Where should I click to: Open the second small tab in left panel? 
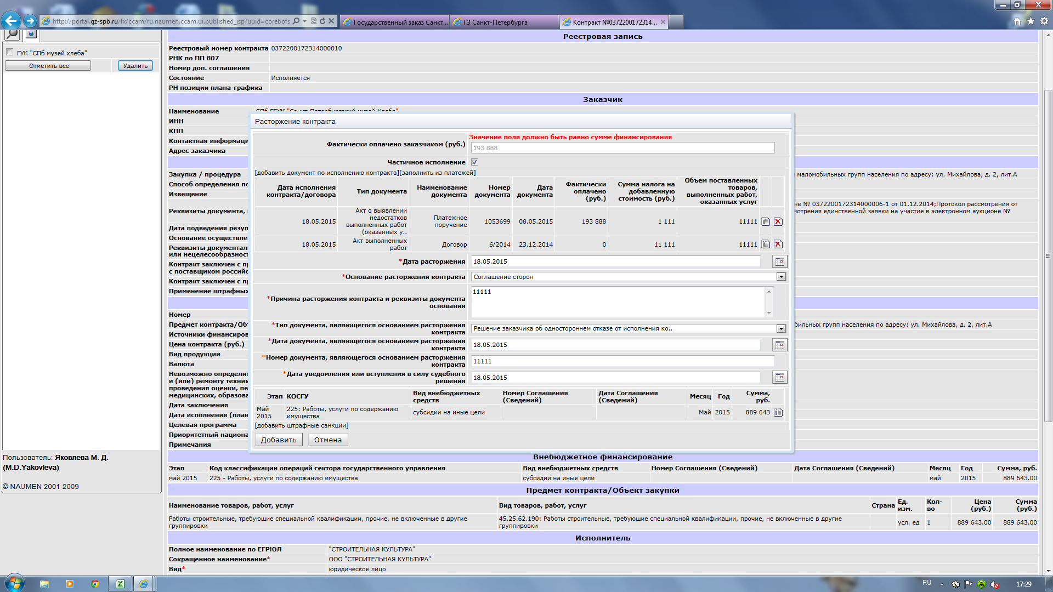[x=31, y=34]
